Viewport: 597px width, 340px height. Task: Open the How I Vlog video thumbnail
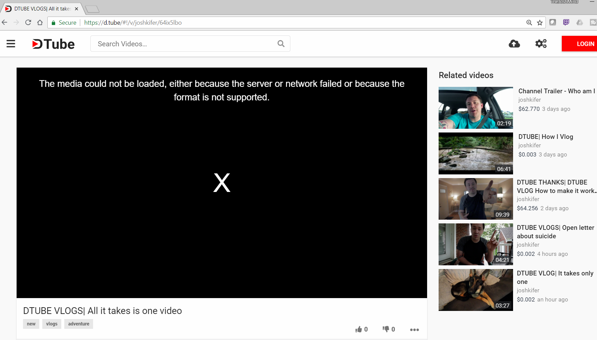pyautogui.click(x=476, y=153)
